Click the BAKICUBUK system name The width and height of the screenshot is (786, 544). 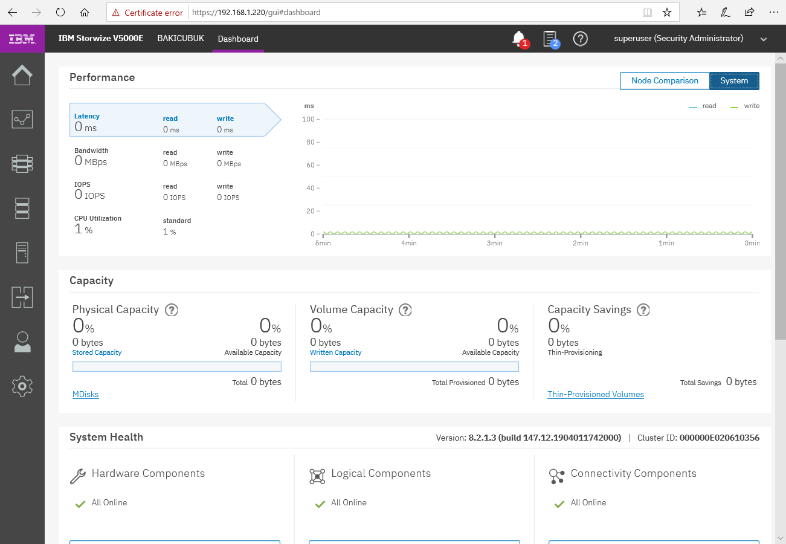tap(181, 38)
